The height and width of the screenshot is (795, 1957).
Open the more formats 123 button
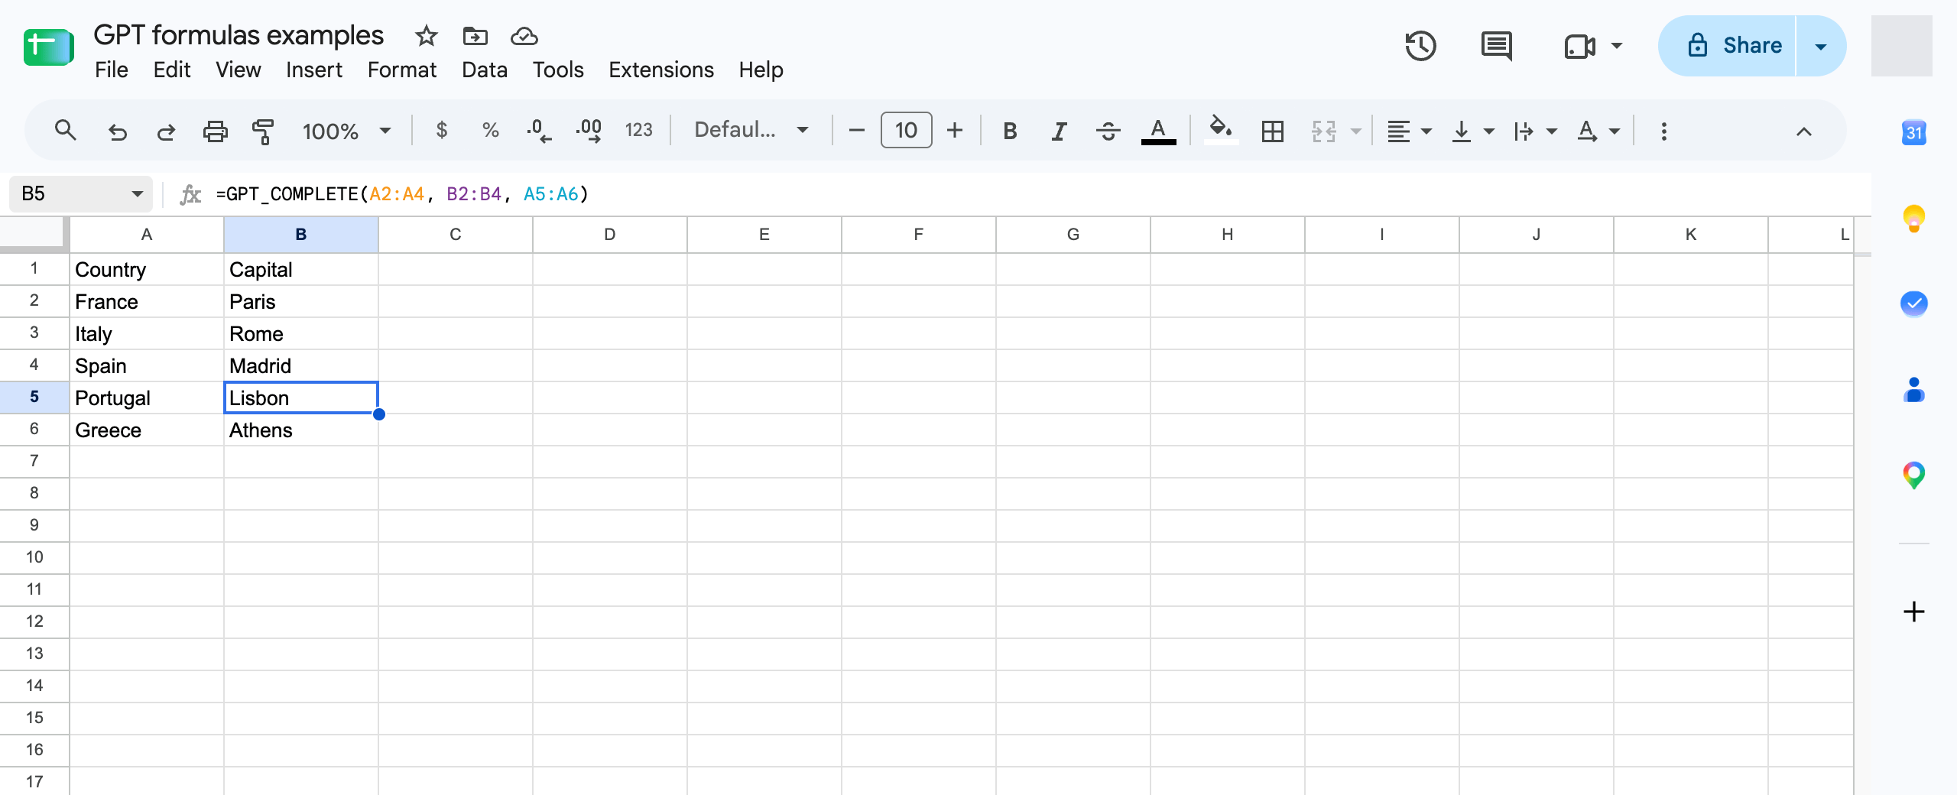(638, 131)
